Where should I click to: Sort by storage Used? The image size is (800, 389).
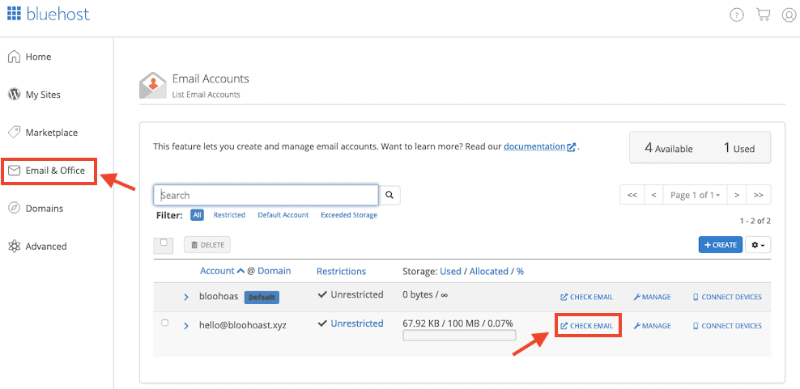(x=450, y=271)
